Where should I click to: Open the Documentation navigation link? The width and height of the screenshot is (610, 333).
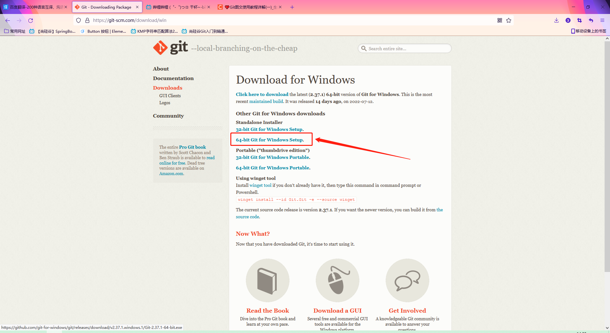pos(173,78)
